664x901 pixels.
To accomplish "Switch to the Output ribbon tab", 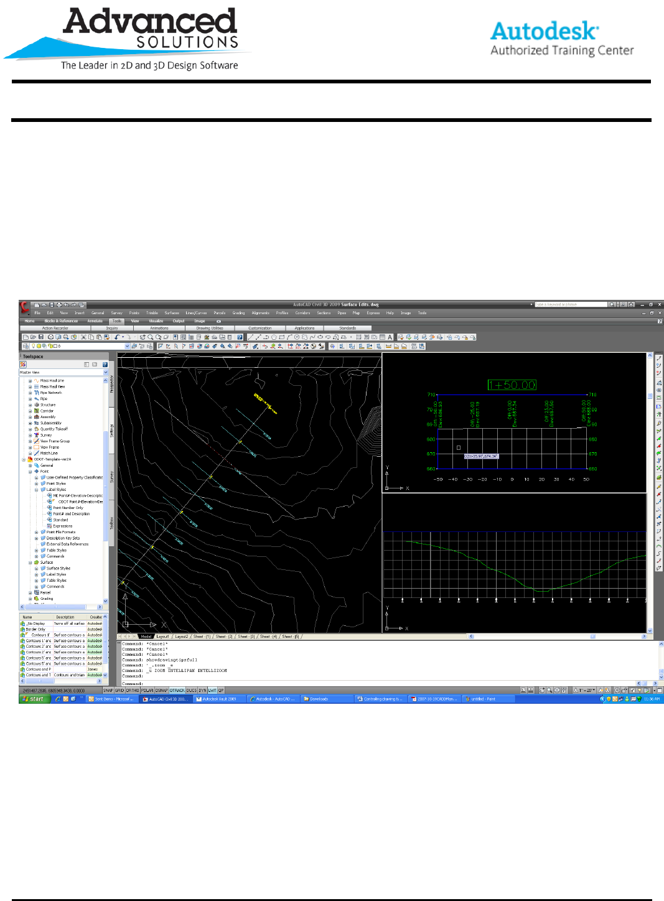I will [x=179, y=321].
